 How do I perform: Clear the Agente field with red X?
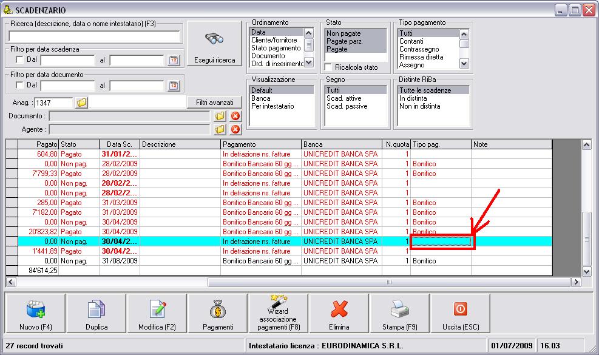235,129
